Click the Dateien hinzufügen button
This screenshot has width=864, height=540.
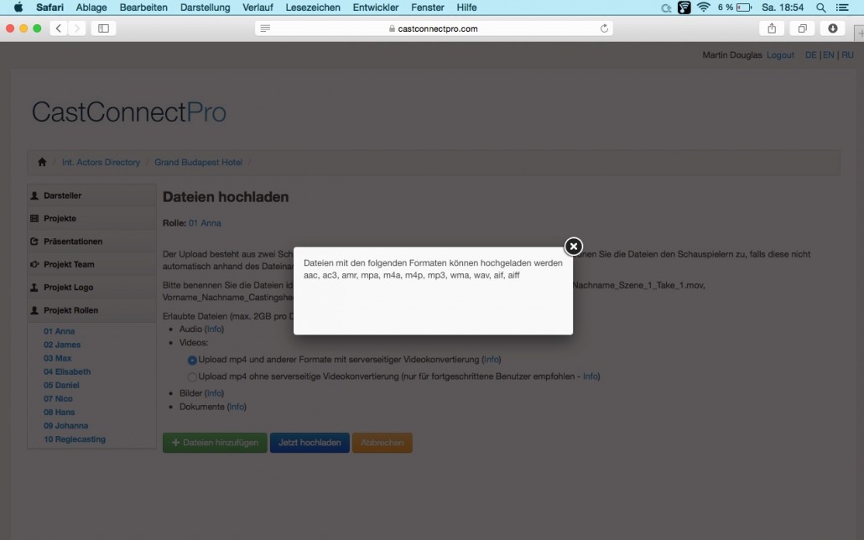point(215,443)
